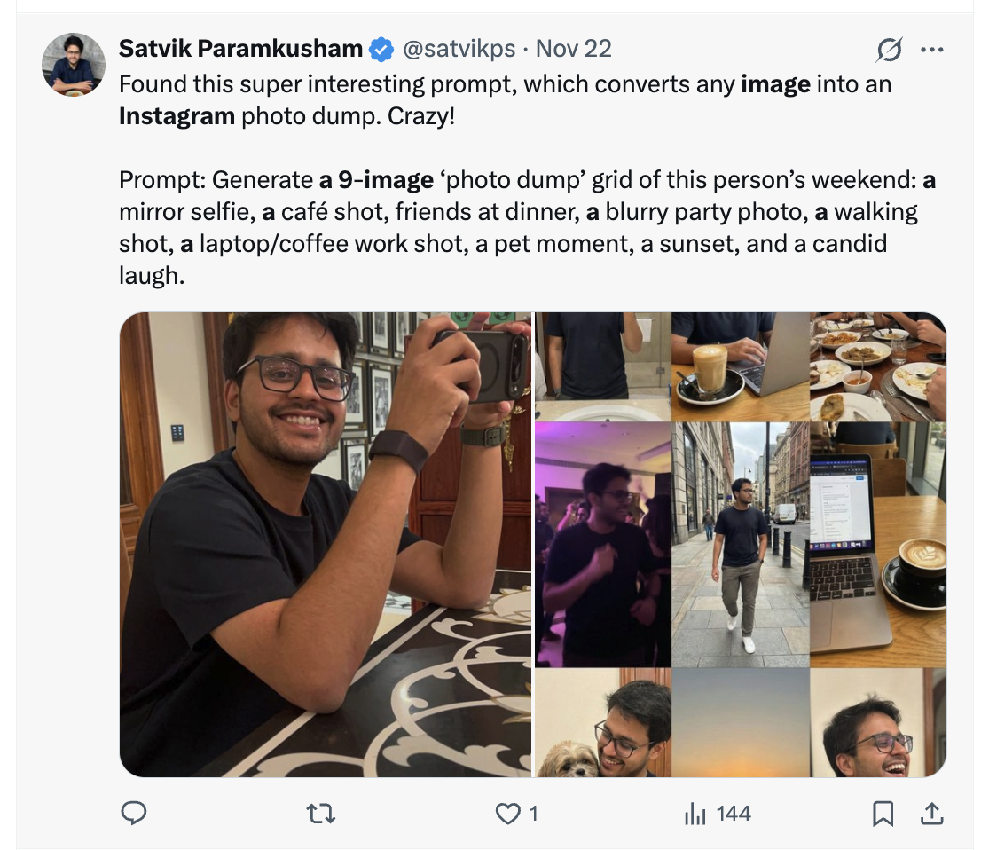This screenshot has width=981, height=850.
Task: View post analytics via bar chart icon
Action: 694,813
